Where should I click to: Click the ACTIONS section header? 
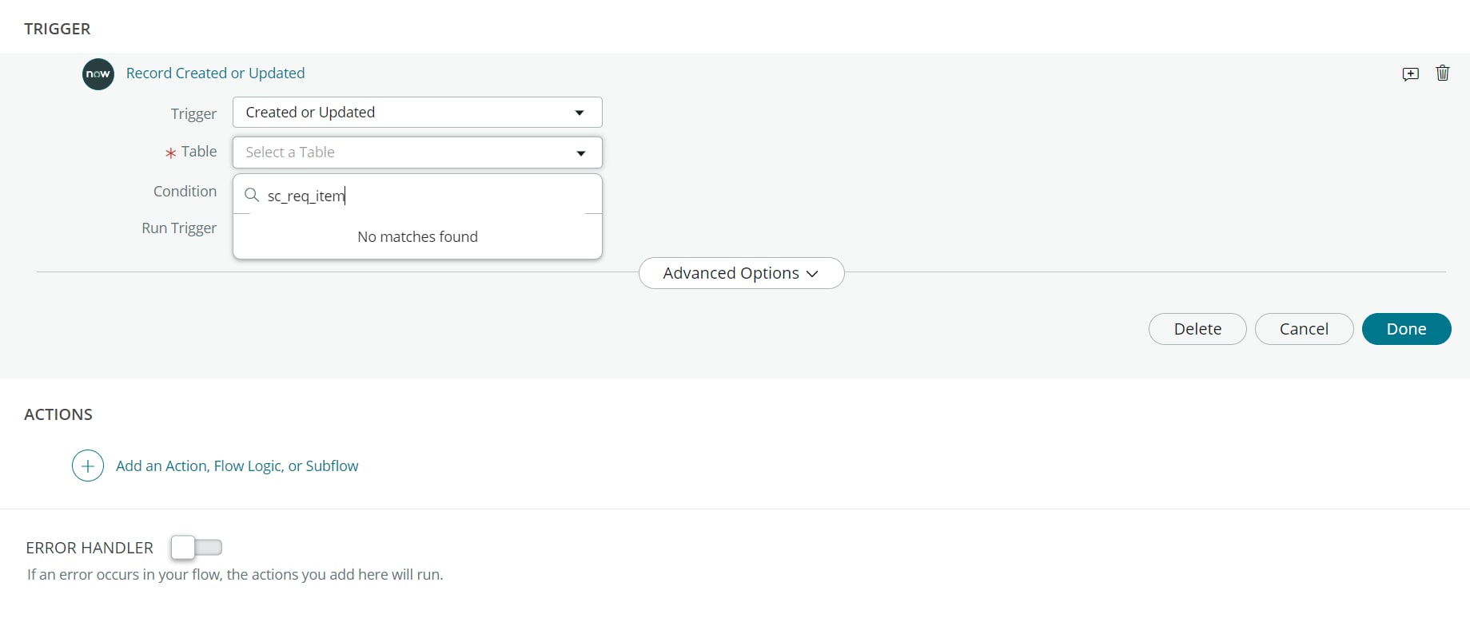[x=57, y=414]
